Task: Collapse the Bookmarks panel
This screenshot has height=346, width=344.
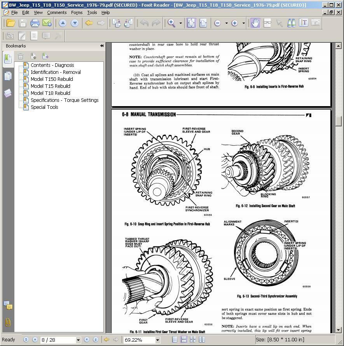Action: pyautogui.click(x=102, y=46)
